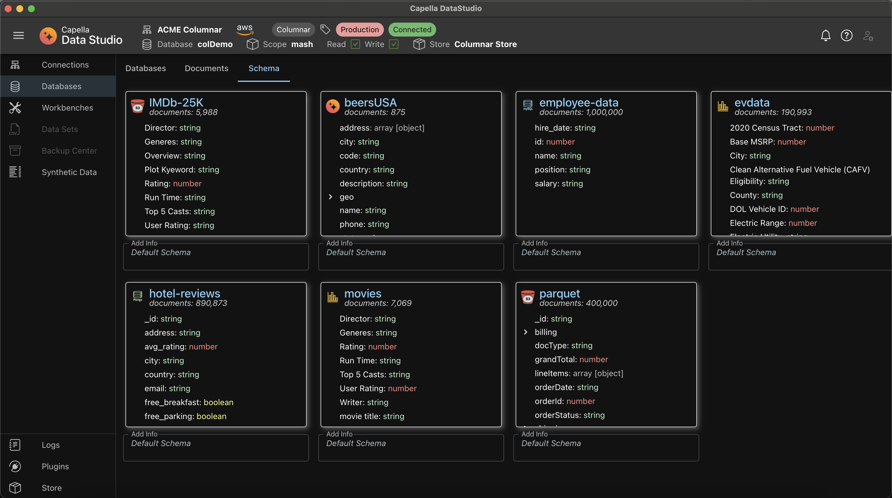Open the hamburger menu icon

(x=18, y=35)
